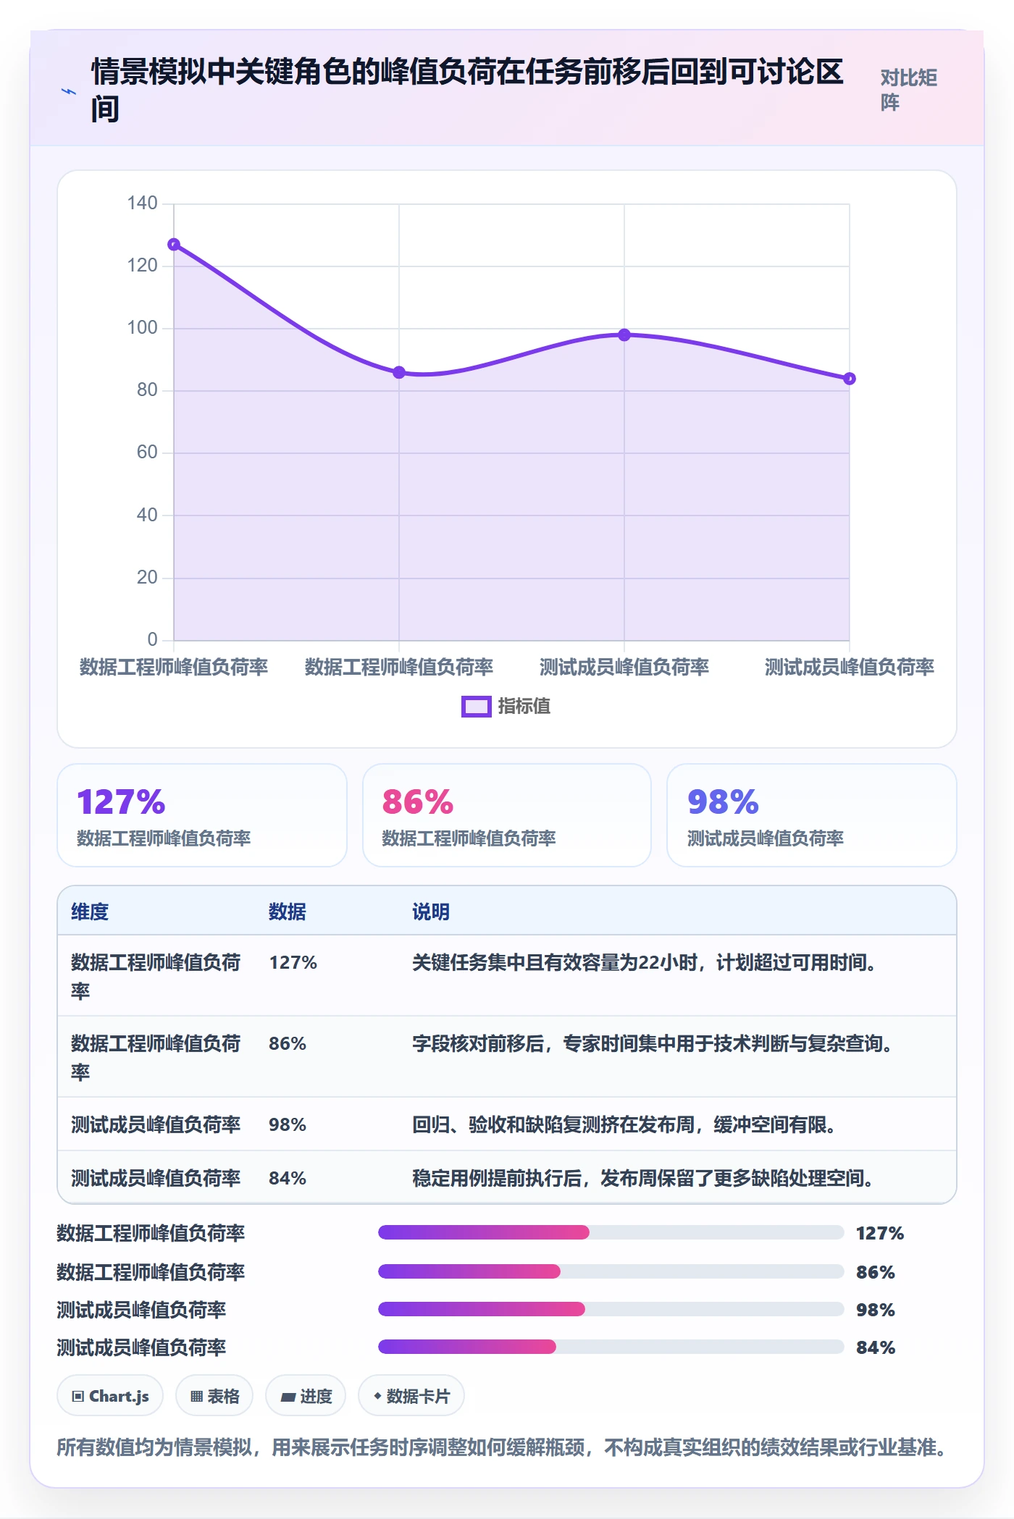Select the chart data point at 84
Viewport: 1014px width, 1519px height.
tap(850, 379)
